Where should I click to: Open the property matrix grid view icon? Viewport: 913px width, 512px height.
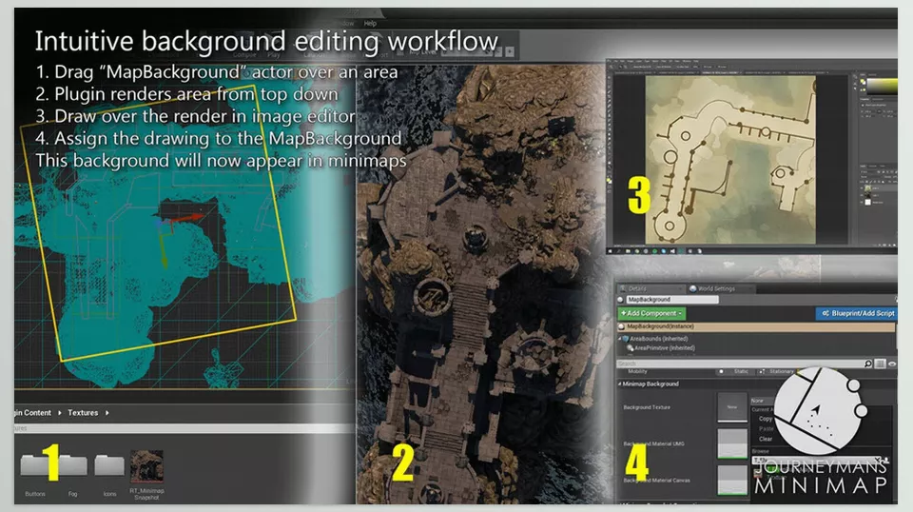coord(880,364)
